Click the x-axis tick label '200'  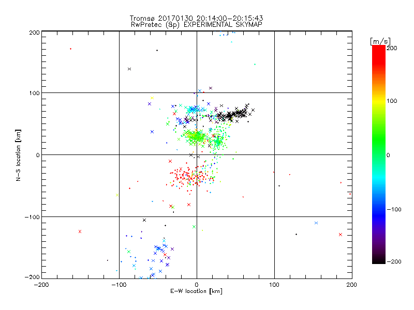pos(352,285)
